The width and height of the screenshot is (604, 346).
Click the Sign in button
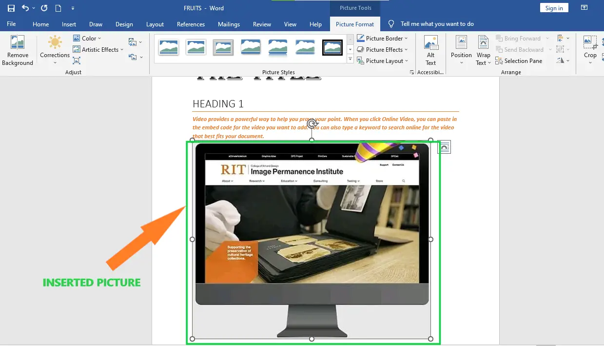click(554, 7)
